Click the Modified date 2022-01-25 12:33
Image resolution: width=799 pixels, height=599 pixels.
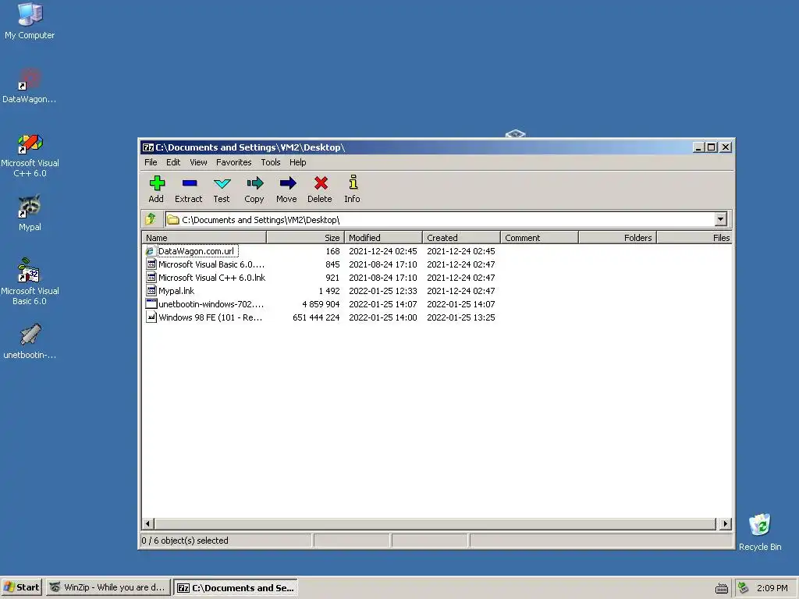coord(382,291)
